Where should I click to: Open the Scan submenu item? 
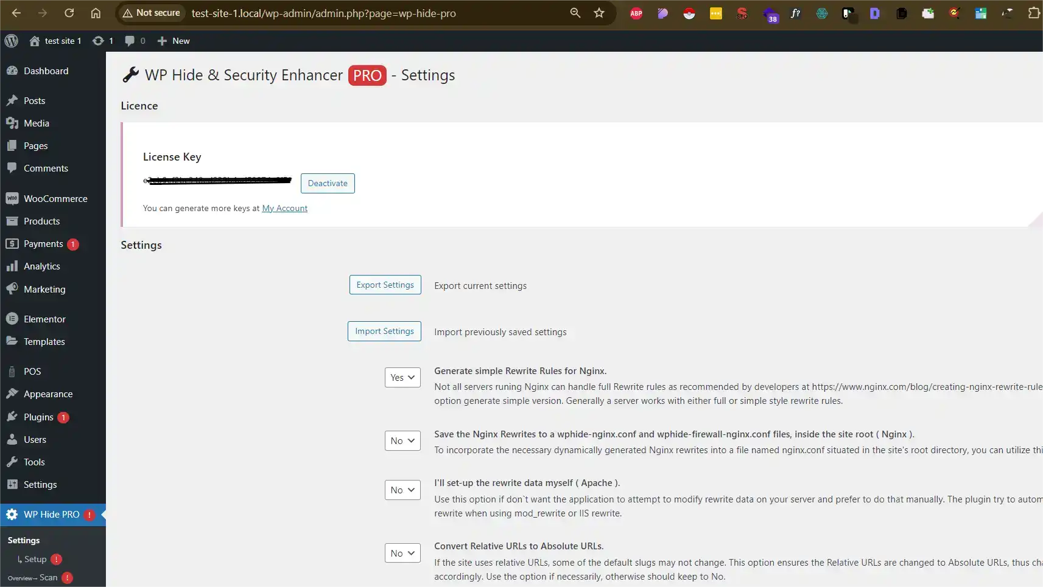point(49,577)
